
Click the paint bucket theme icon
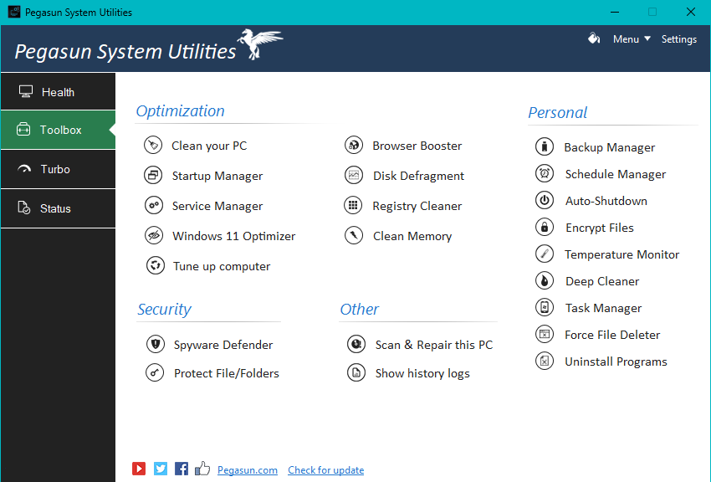point(594,38)
